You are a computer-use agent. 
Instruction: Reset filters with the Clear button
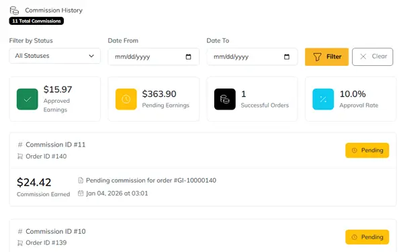tap(372, 56)
